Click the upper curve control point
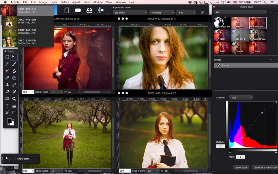Viewport: 278px width, 174px height. click(x=262, y=112)
